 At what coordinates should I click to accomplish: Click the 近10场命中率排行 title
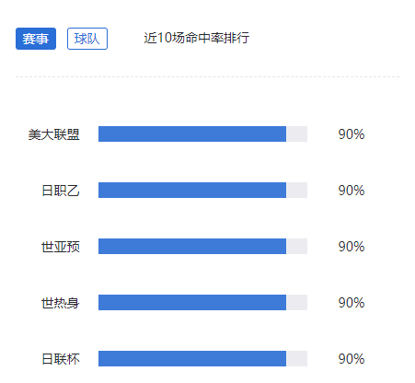[x=197, y=38]
